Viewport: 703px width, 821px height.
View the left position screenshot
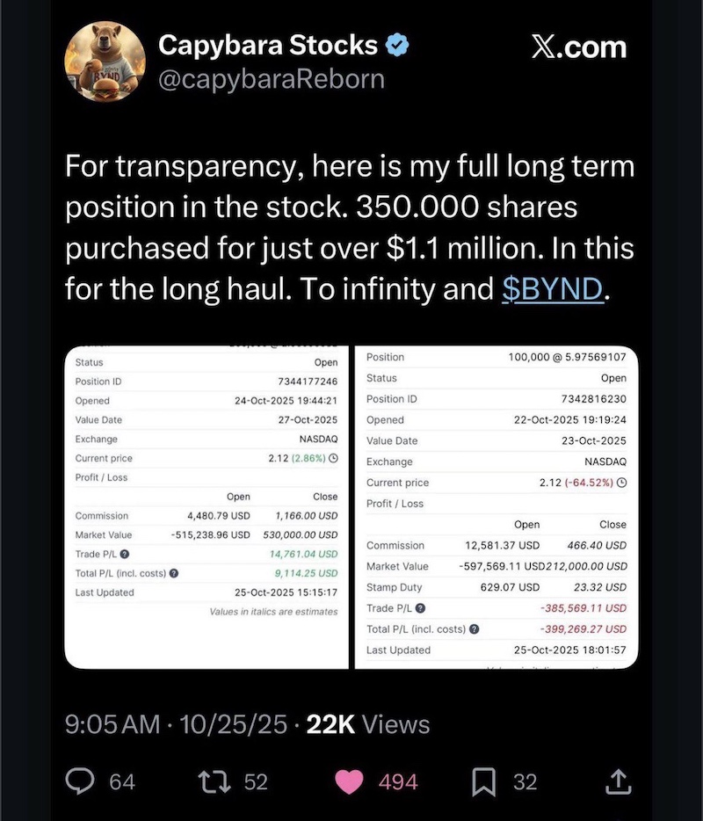(x=206, y=505)
